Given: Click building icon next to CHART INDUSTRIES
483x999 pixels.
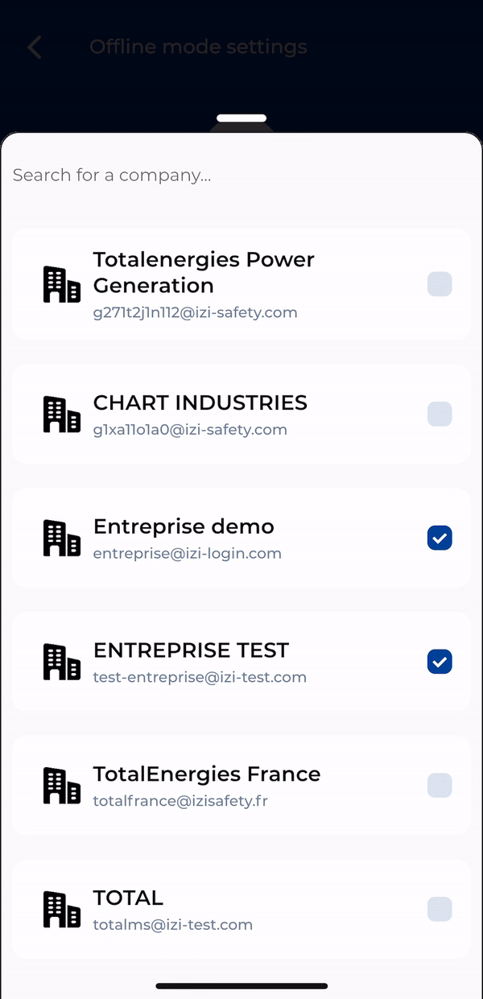Looking at the screenshot, I should pos(61,415).
